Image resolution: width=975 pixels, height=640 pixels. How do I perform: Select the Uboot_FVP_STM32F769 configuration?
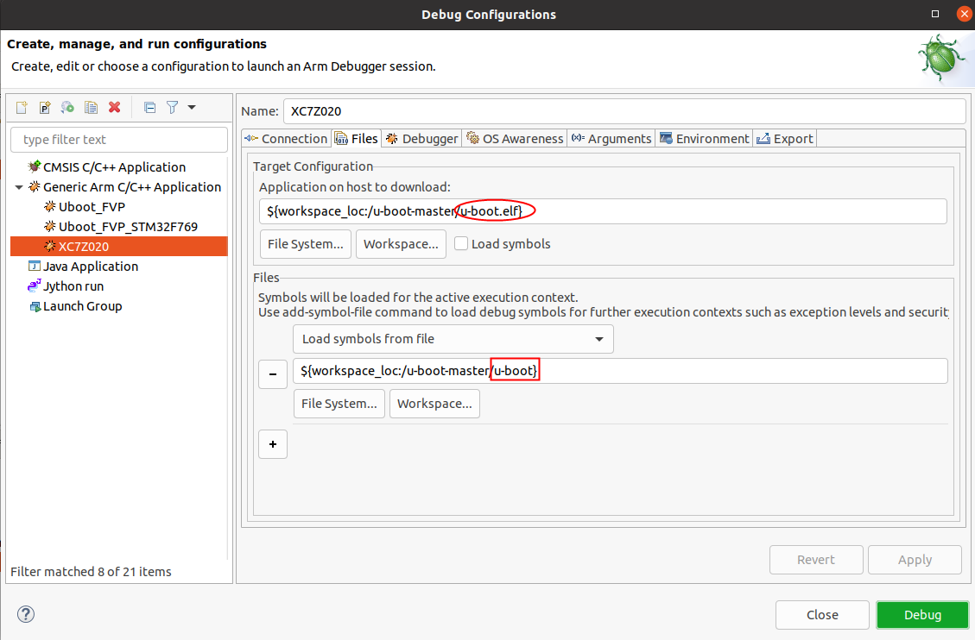coord(128,227)
